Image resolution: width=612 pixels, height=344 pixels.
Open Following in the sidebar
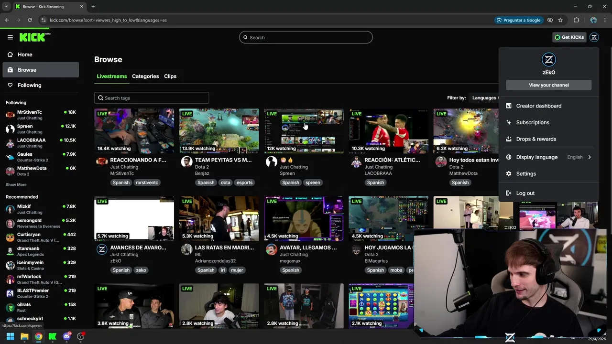tap(41, 85)
